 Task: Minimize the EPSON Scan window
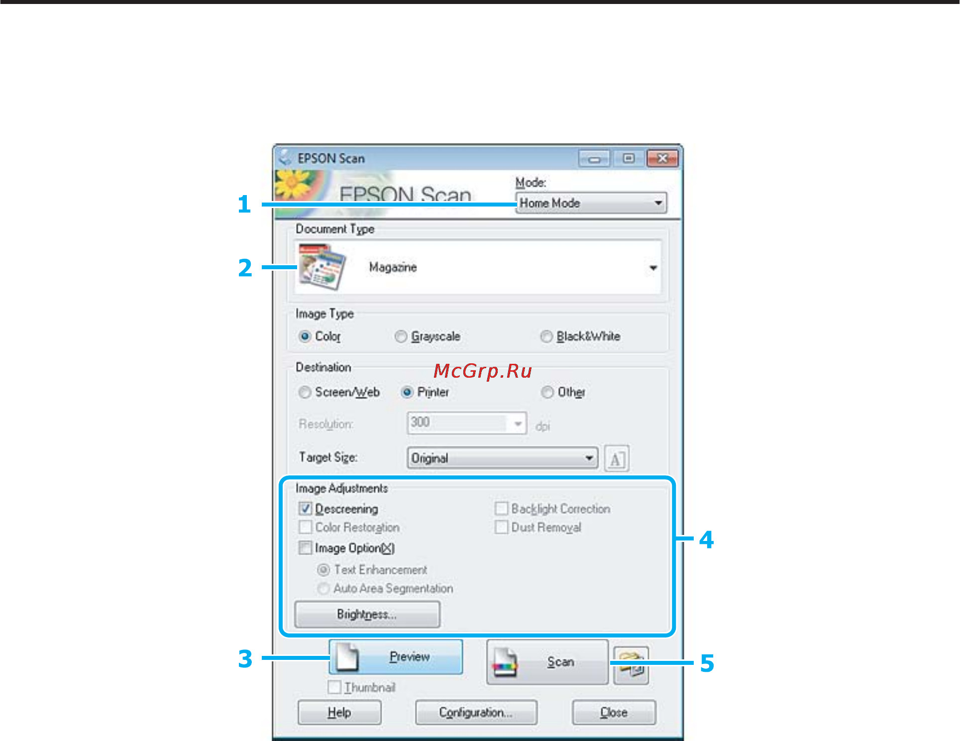pyautogui.click(x=594, y=159)
